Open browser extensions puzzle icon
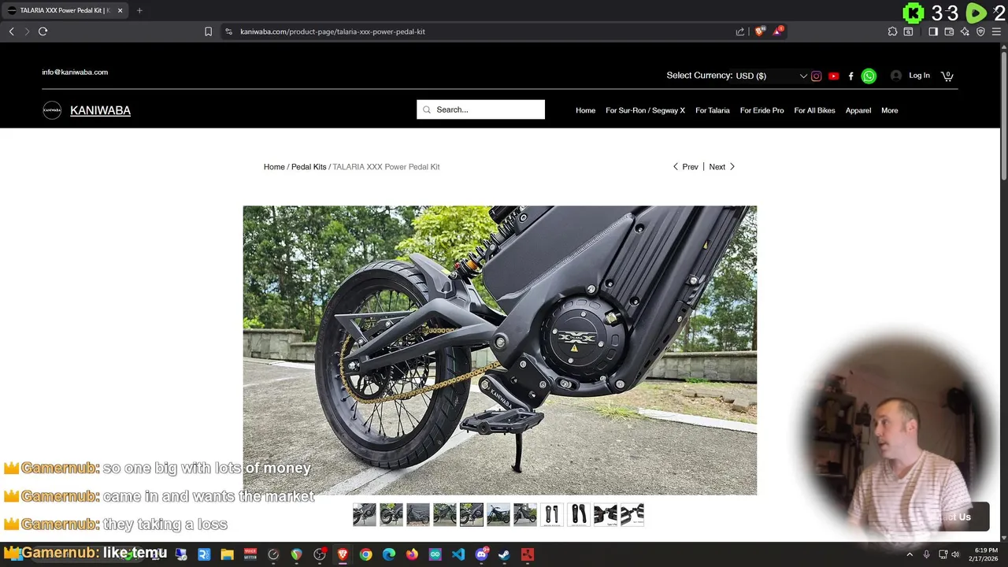The image size is (1008, 567). click(892, 31)
